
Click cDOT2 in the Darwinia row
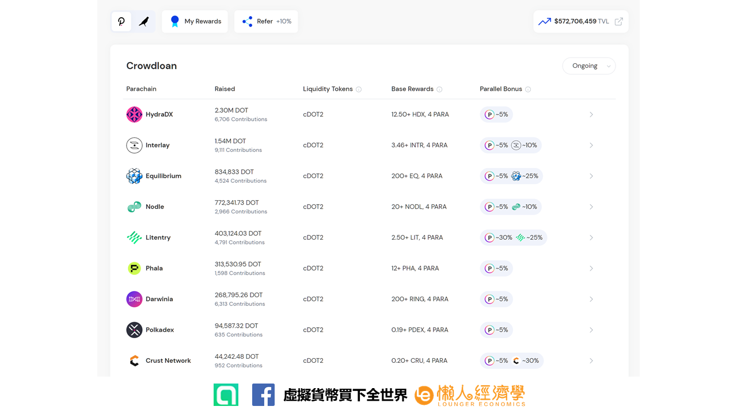coord(313,299)
